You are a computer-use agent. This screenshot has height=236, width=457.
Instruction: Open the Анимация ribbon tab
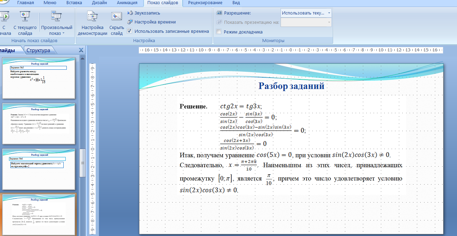click(127, 3)
